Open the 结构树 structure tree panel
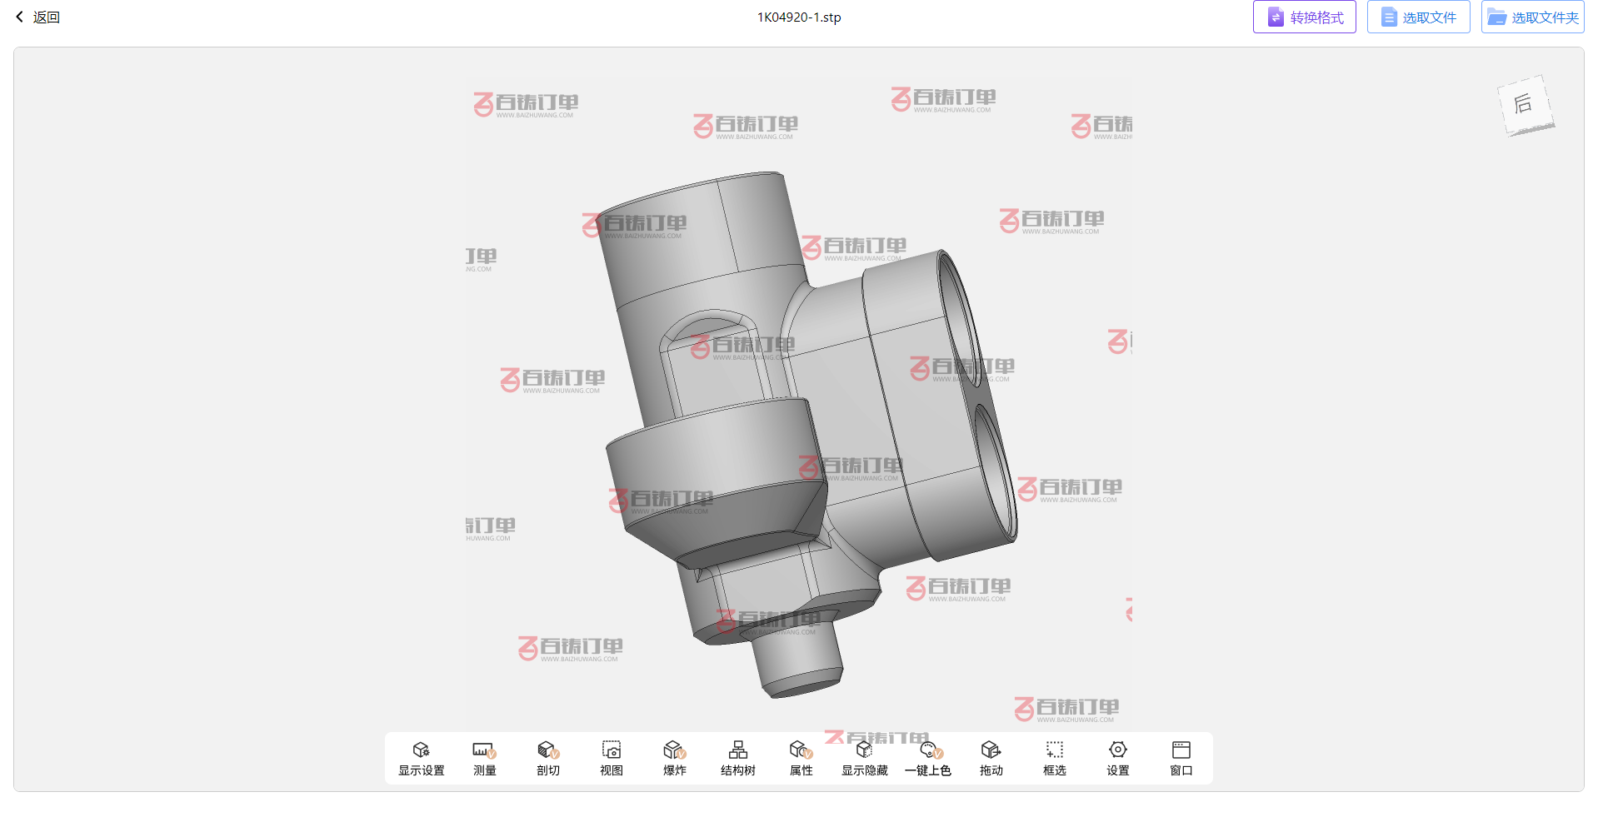Screen dimensions: 1598x822 tap(737, 757)
